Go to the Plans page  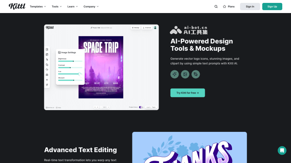click(x=231, y=7)
